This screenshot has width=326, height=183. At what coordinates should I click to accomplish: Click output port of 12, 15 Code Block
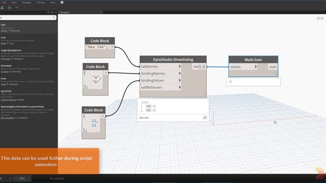coord(103,116)
